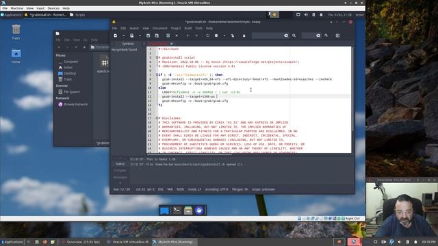
Task: Click the Close file X icon in toolbar
Action: pos(177,36)
